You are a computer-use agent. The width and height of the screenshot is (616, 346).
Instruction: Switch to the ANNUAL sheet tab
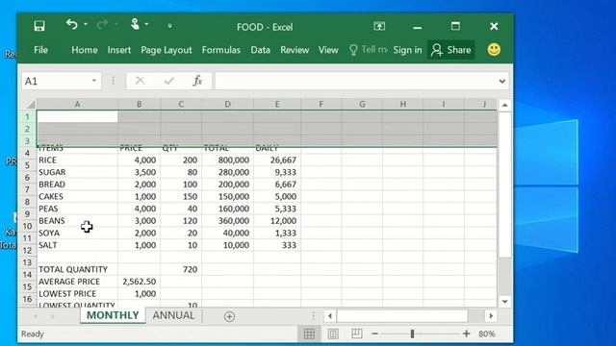(173, 315)
